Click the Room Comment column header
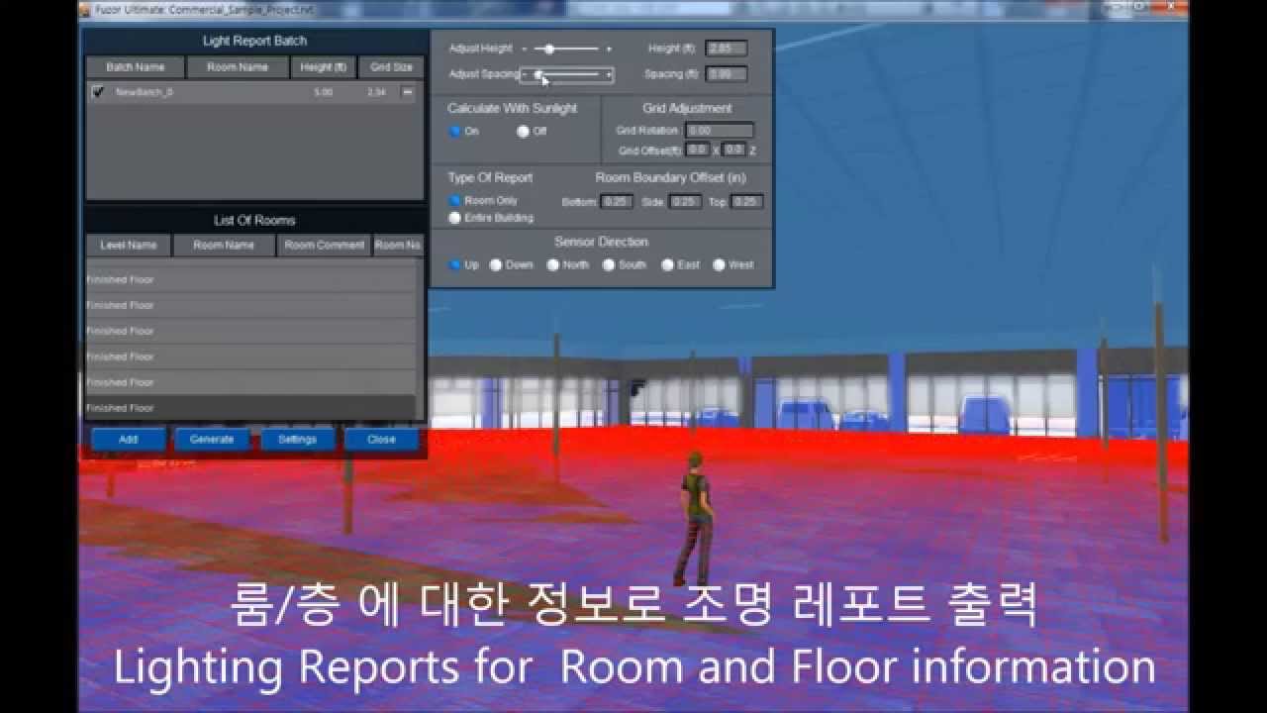The image size is (1267, 713). coord(325,245)
